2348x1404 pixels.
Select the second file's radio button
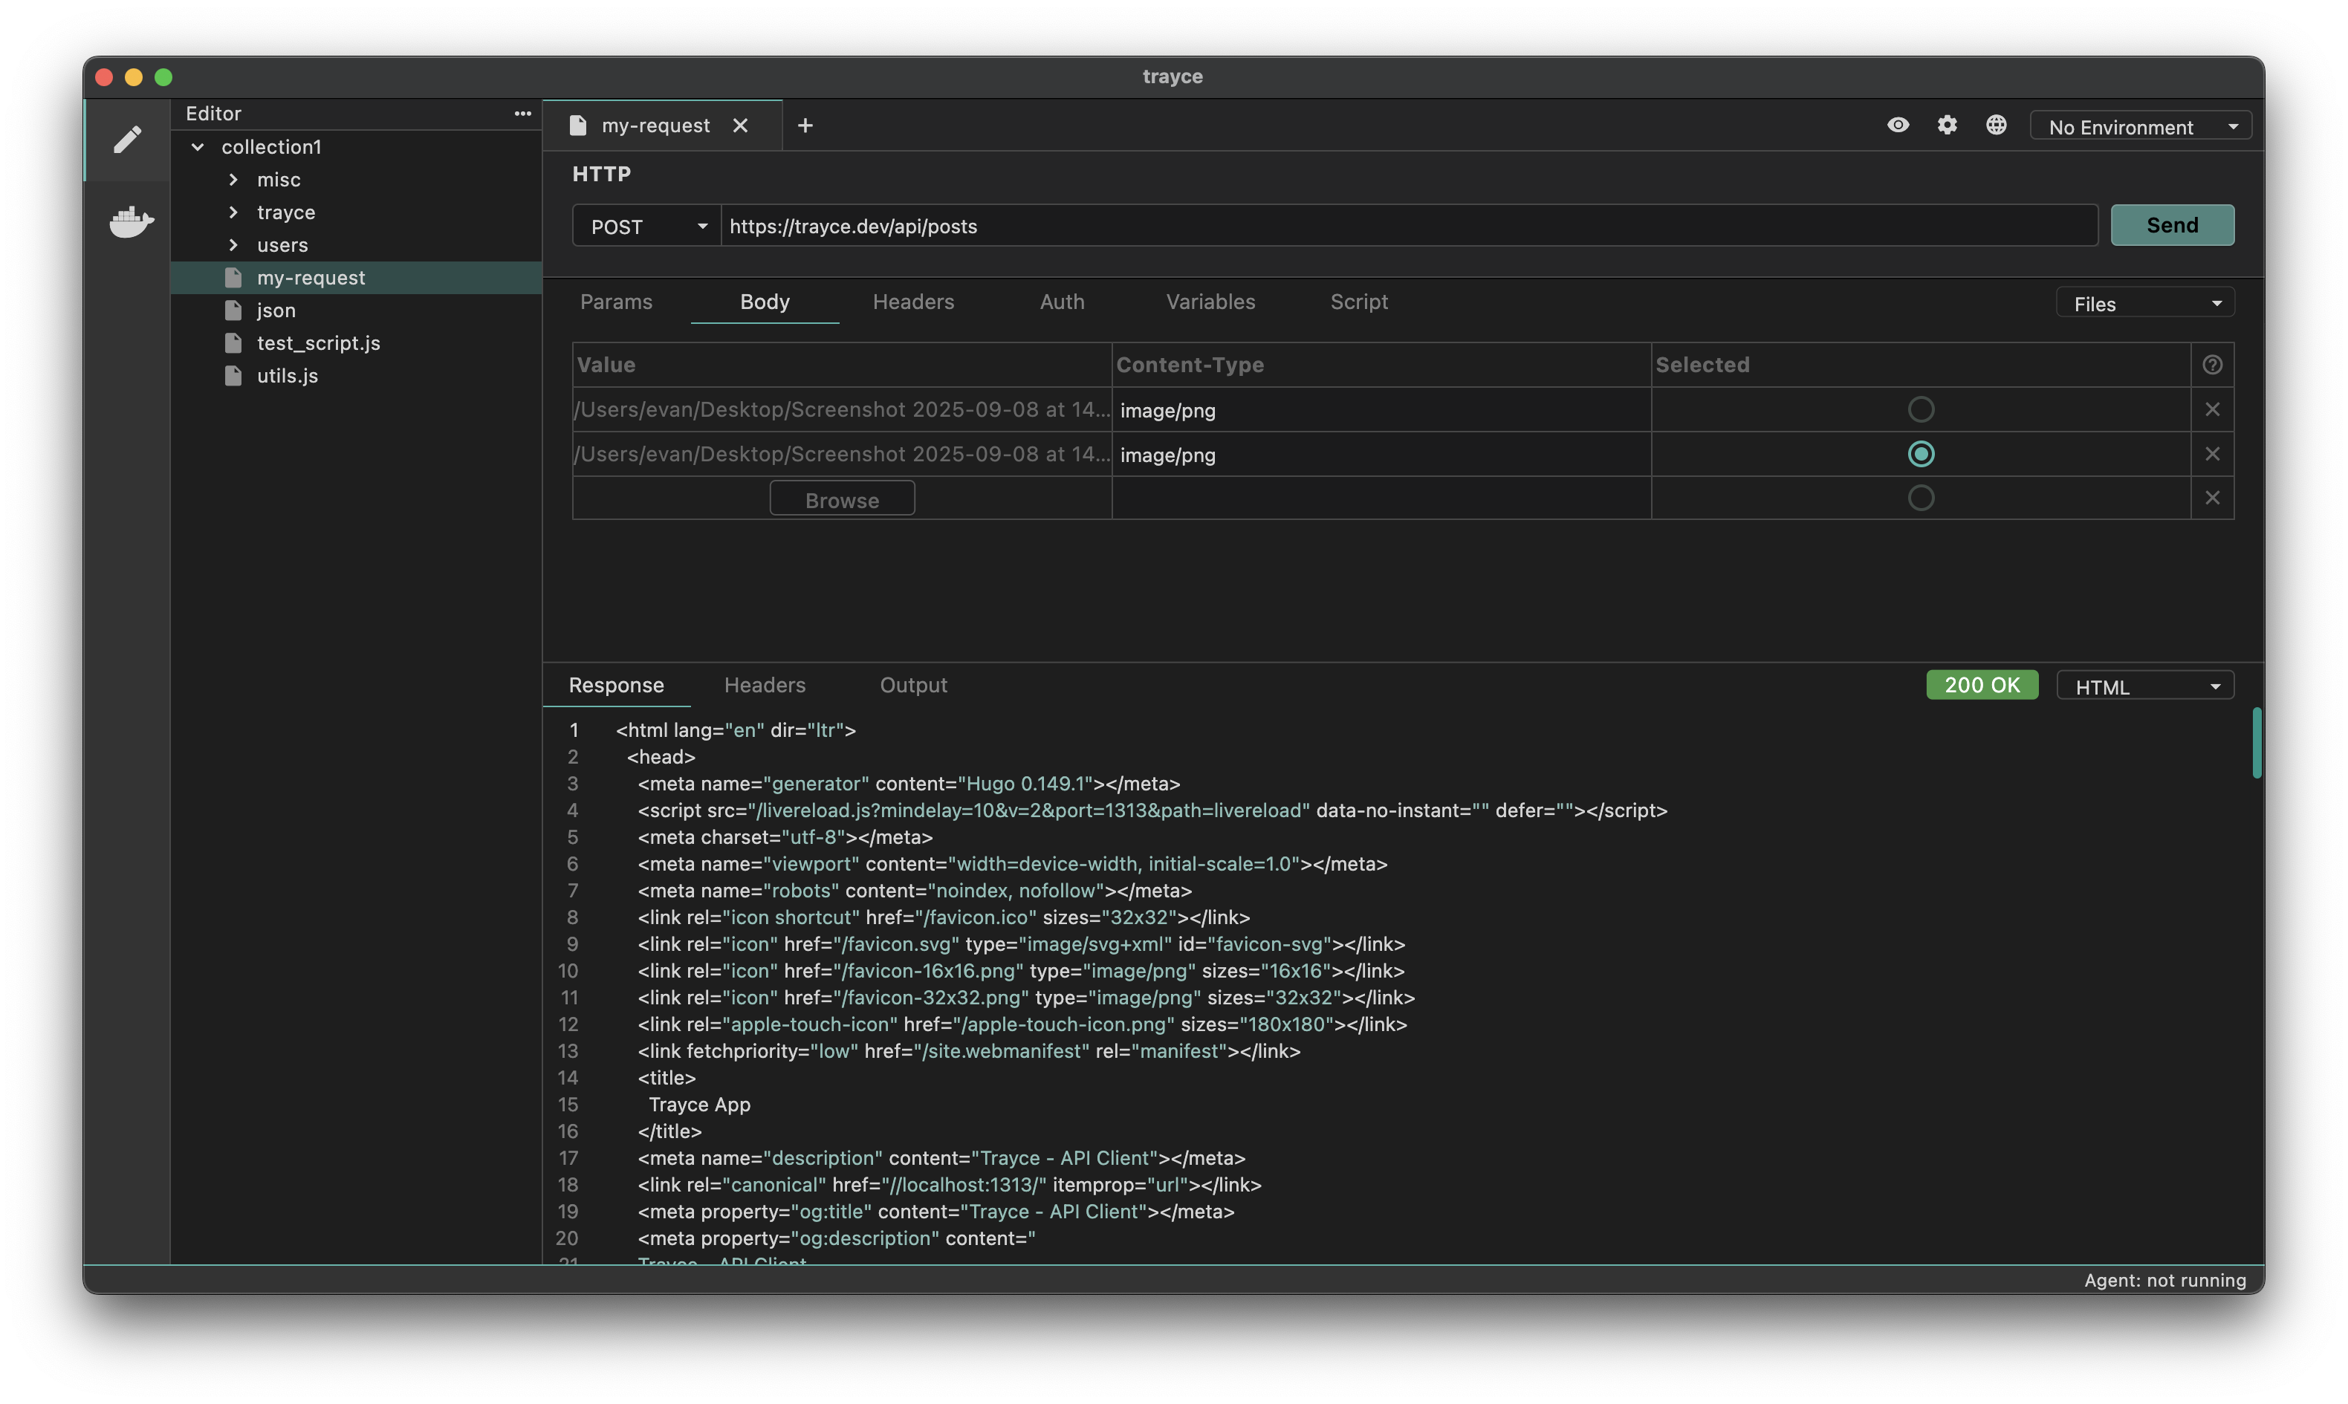(x=1921, y=454)
